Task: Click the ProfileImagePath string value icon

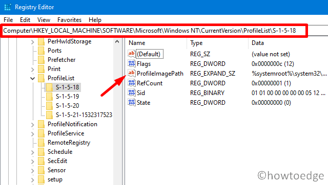Action: (132, 73)
